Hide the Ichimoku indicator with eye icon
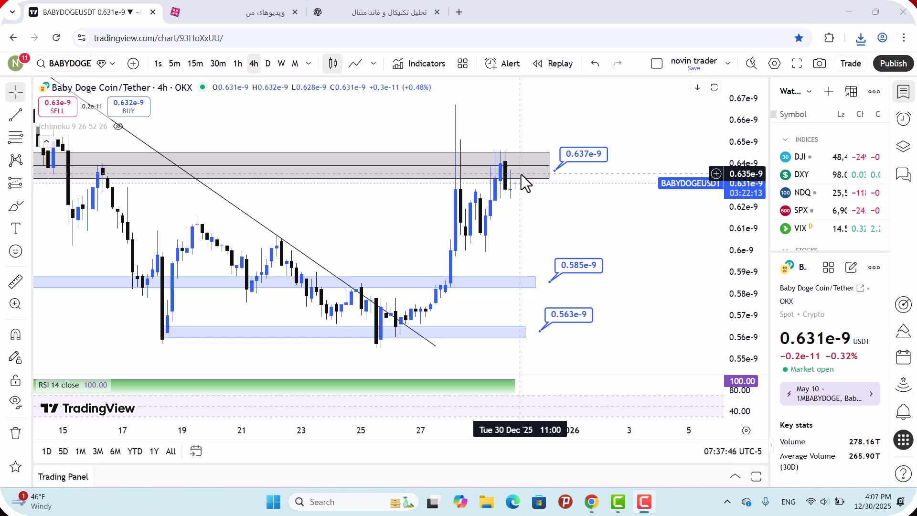 click(118, 127)
